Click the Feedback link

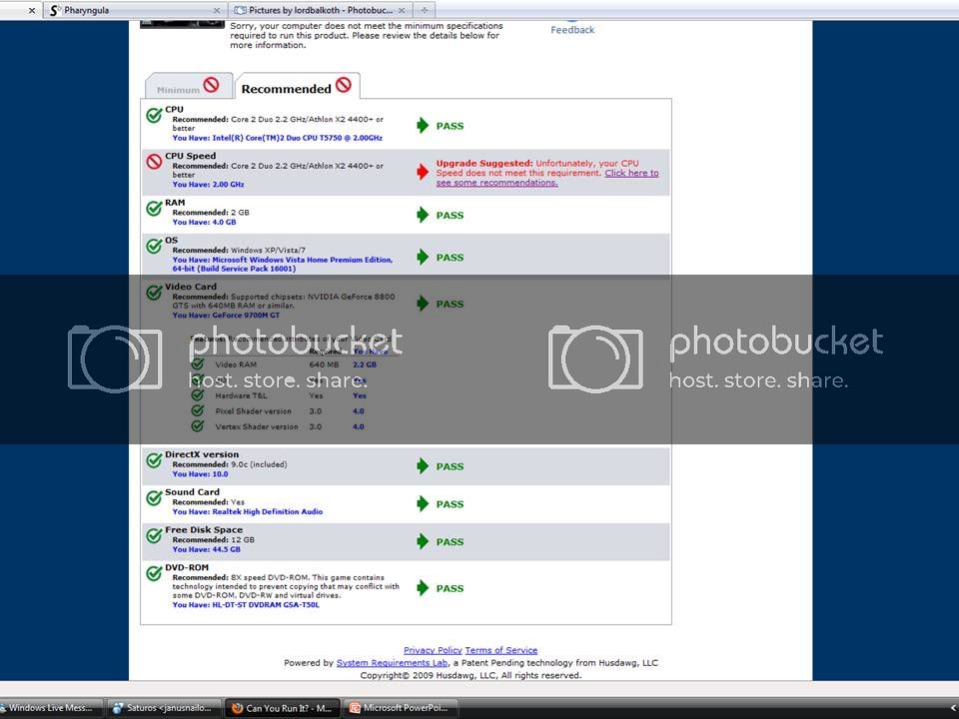(x=571, y=29)
